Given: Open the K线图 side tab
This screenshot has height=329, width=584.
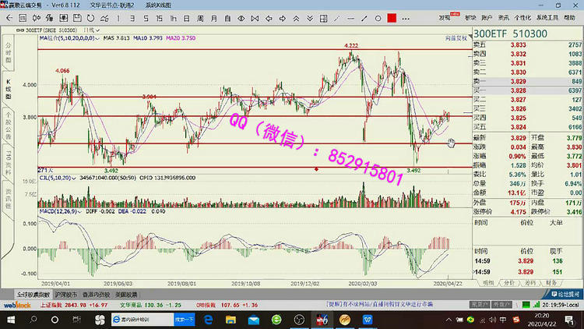Looking at the screenshot, I should (x=9, y=86).
